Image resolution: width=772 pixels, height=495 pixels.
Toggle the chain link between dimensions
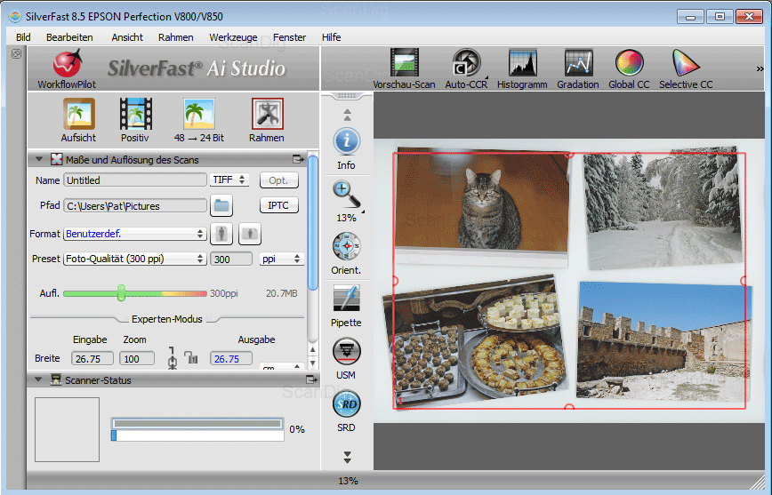(x=172, y=358)
